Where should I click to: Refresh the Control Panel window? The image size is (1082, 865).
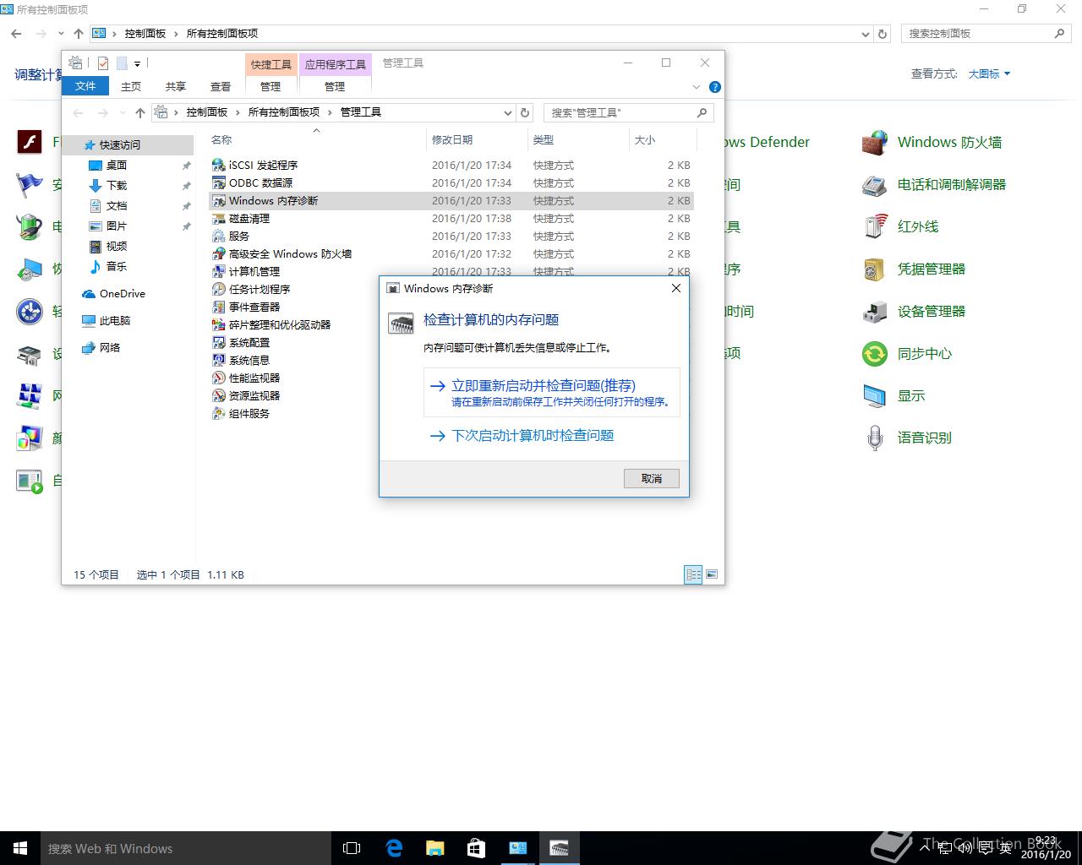883,34
